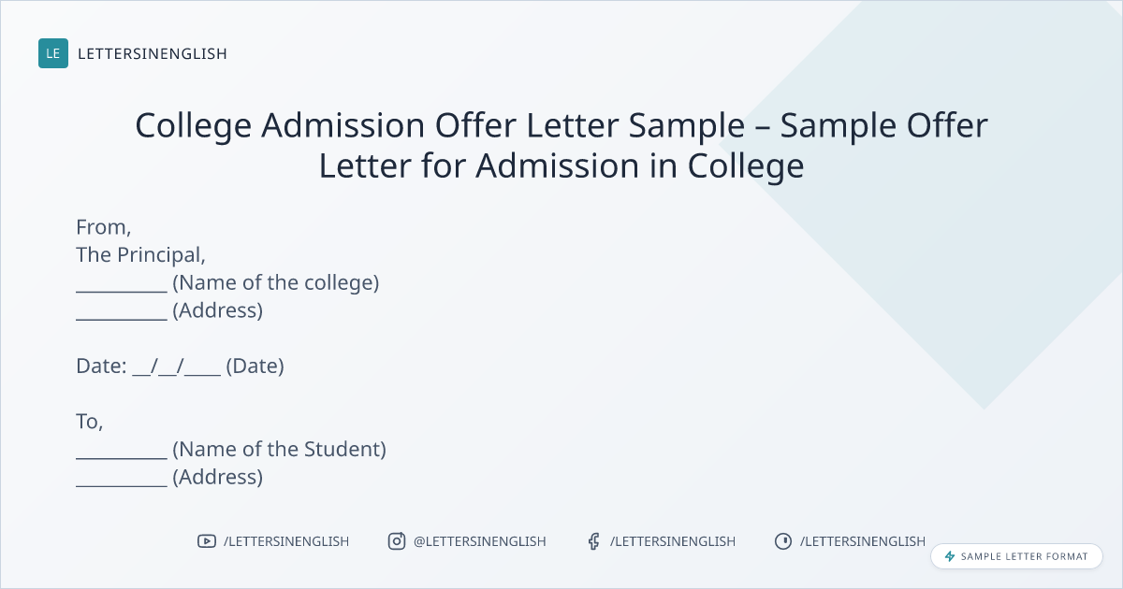The width and height of the screenshot is (1123, 589).
Task: Open the LETTERSINENGLISH brand name in the header
Action: pos(153,53)
